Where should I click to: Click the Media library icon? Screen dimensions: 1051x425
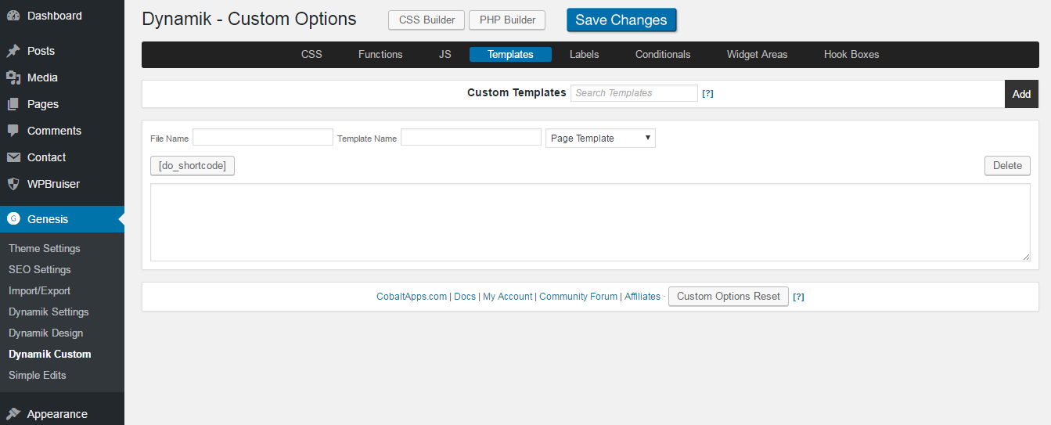(x=13, y=77)
